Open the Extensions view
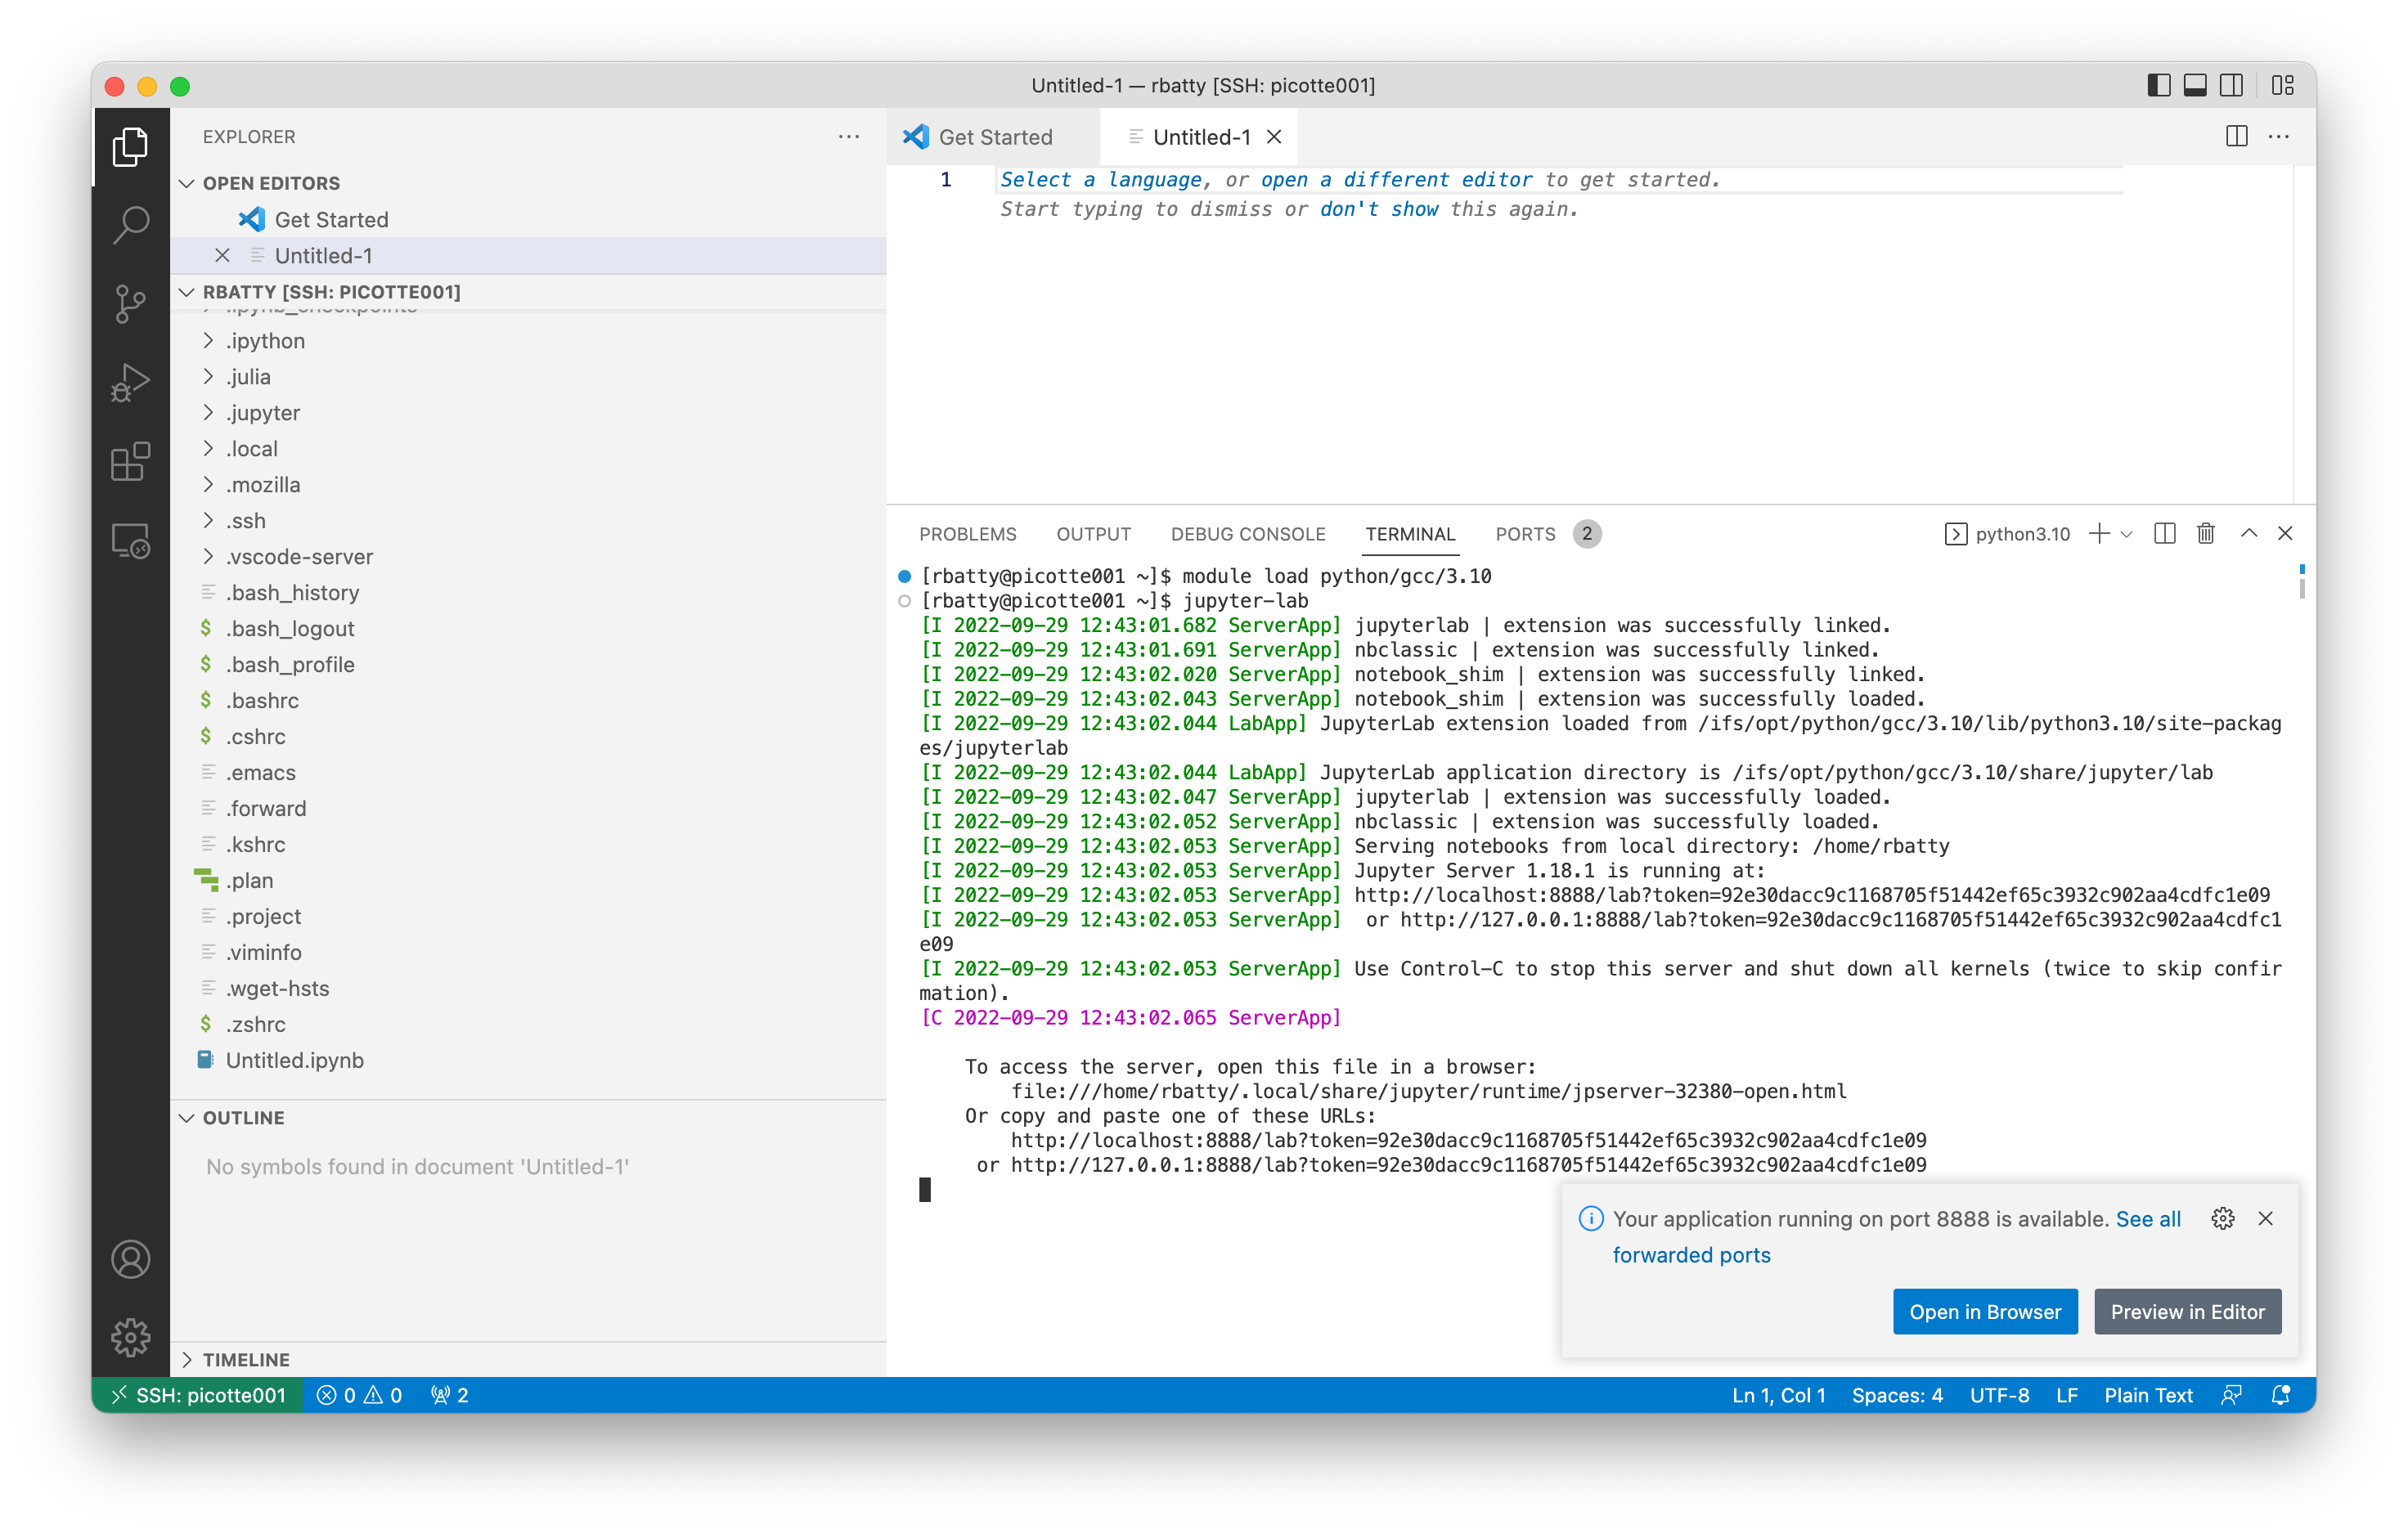Image resolution: width=2408 pixels, height=1534 pixels. 130,461
